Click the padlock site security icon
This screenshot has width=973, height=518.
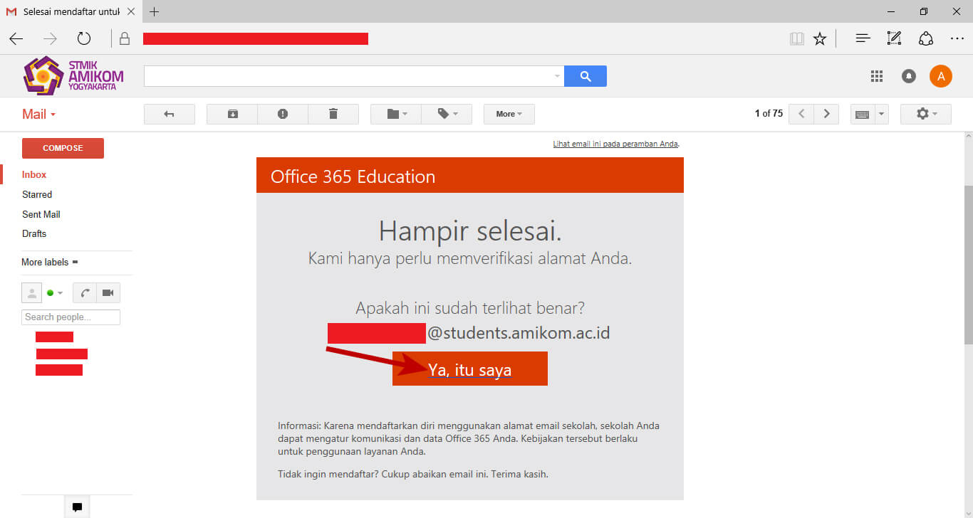click(x=125, y=38)
